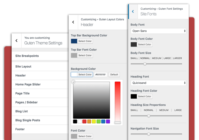Click the dark blue Top Bar Background swatch
The width and height of the screenshot is (199, 140).
(74, 41)
